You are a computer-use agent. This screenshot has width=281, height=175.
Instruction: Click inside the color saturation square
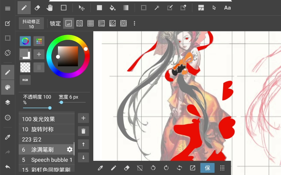point(68,56)
